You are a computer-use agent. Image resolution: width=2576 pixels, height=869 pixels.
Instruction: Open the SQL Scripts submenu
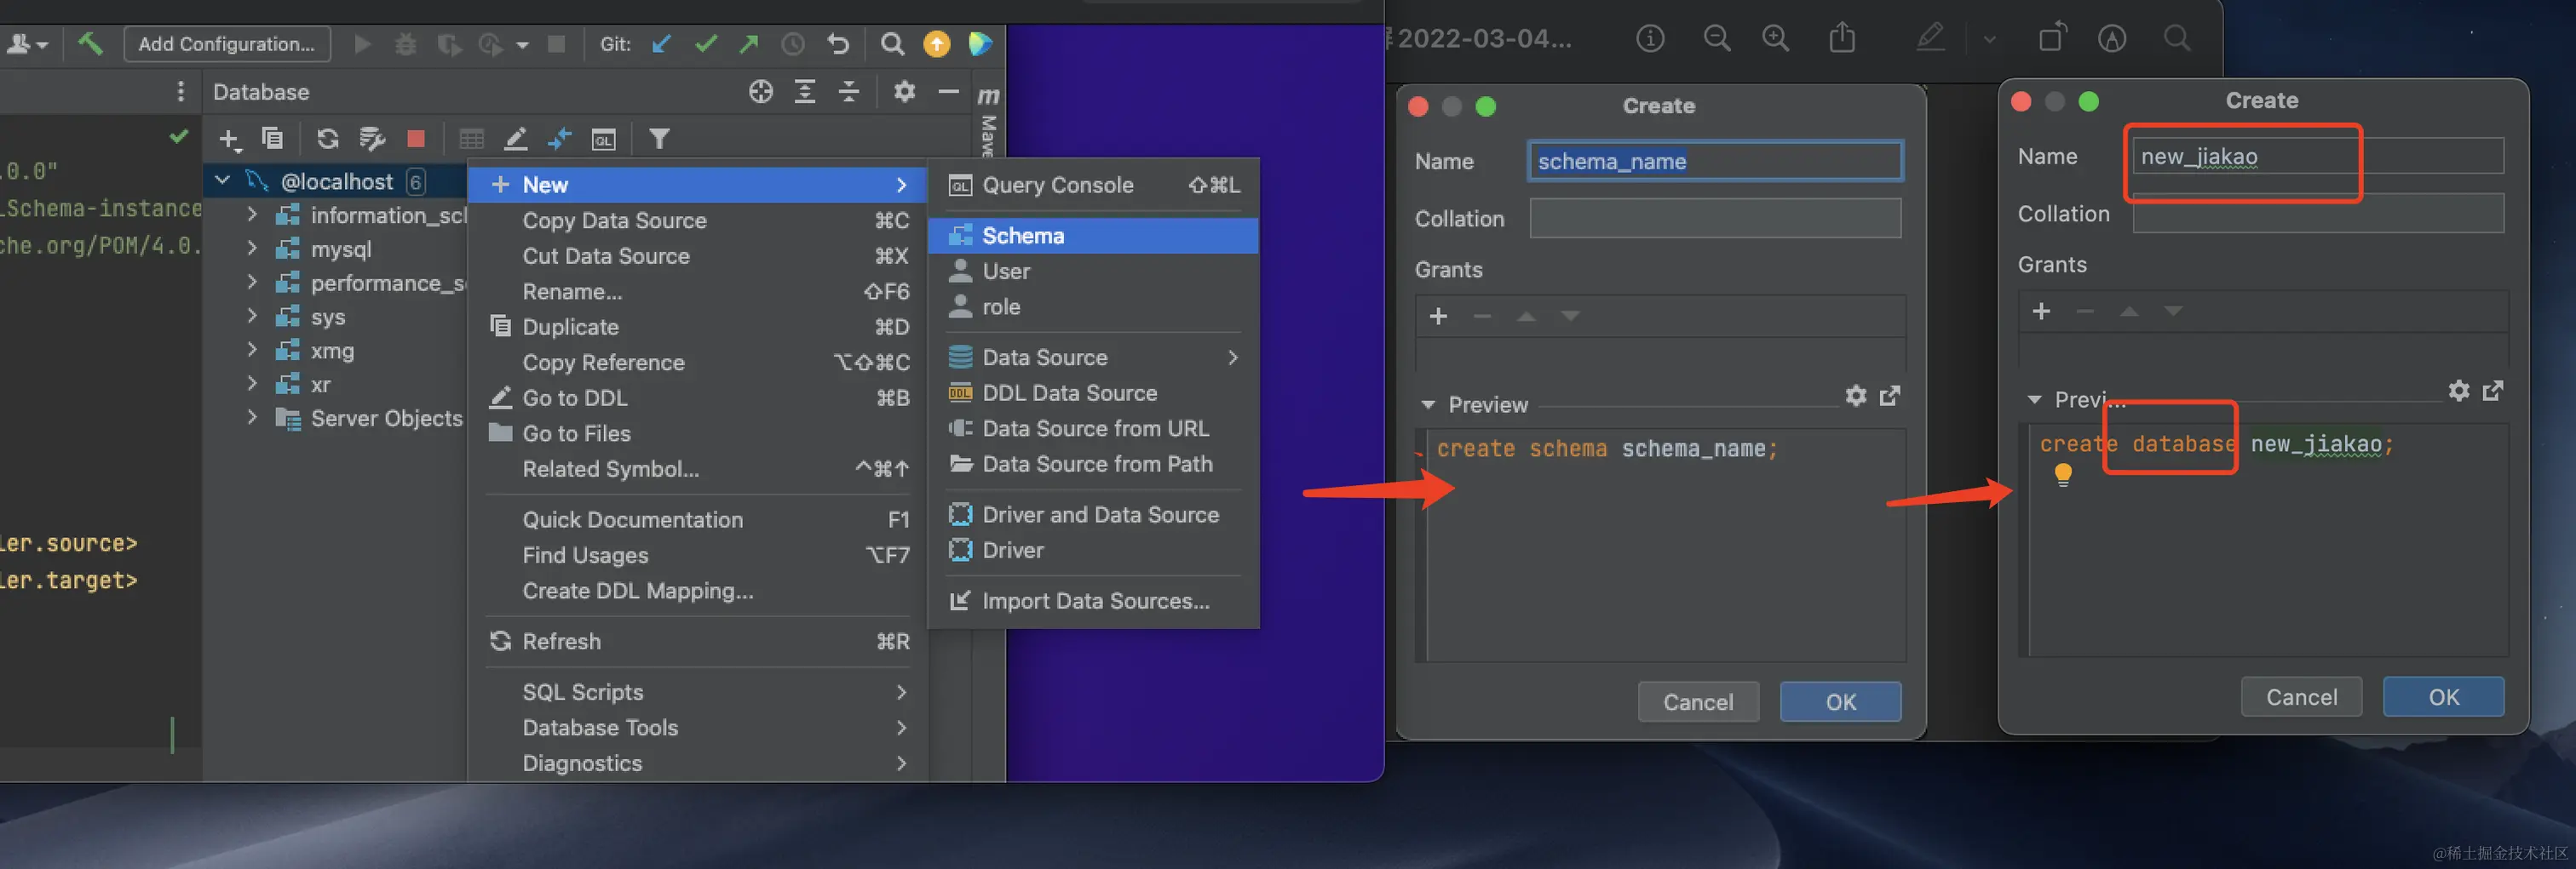point(697,692)
